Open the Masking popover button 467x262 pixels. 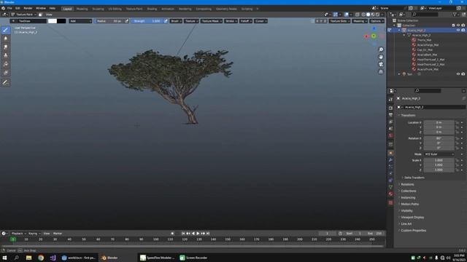360,21
